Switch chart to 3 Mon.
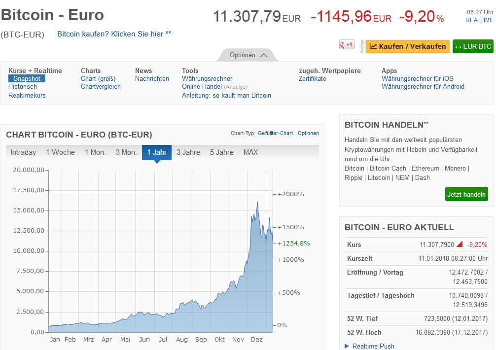This screenshot has height=350, width=496. click(x=126, y=152)
